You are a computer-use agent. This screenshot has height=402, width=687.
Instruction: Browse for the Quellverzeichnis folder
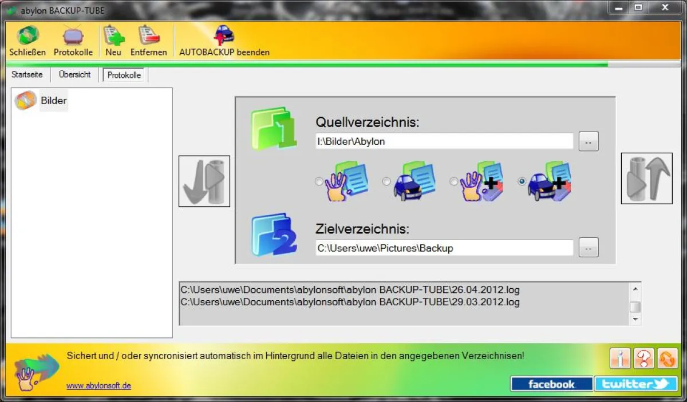pyautogui.click(x=588, y=141)
